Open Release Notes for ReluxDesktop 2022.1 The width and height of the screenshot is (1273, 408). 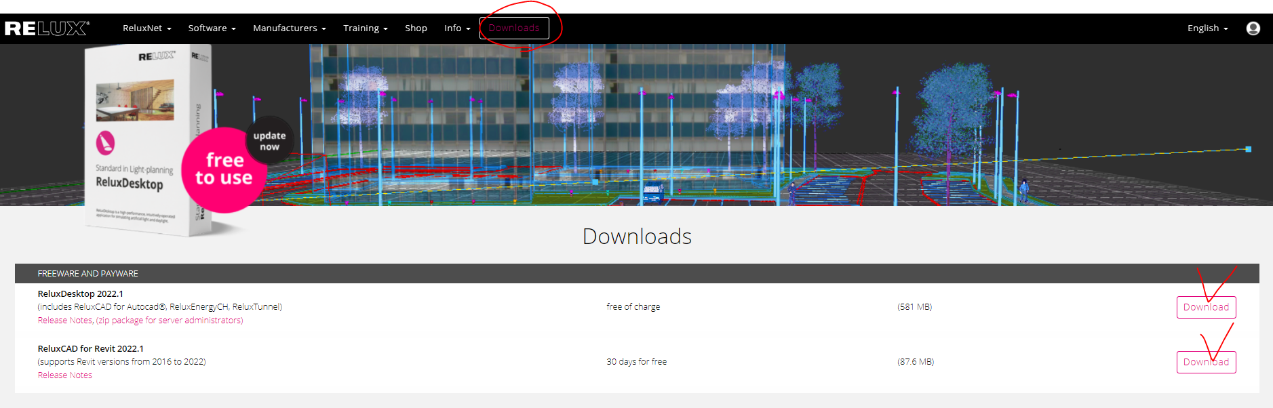click(65, 321)
